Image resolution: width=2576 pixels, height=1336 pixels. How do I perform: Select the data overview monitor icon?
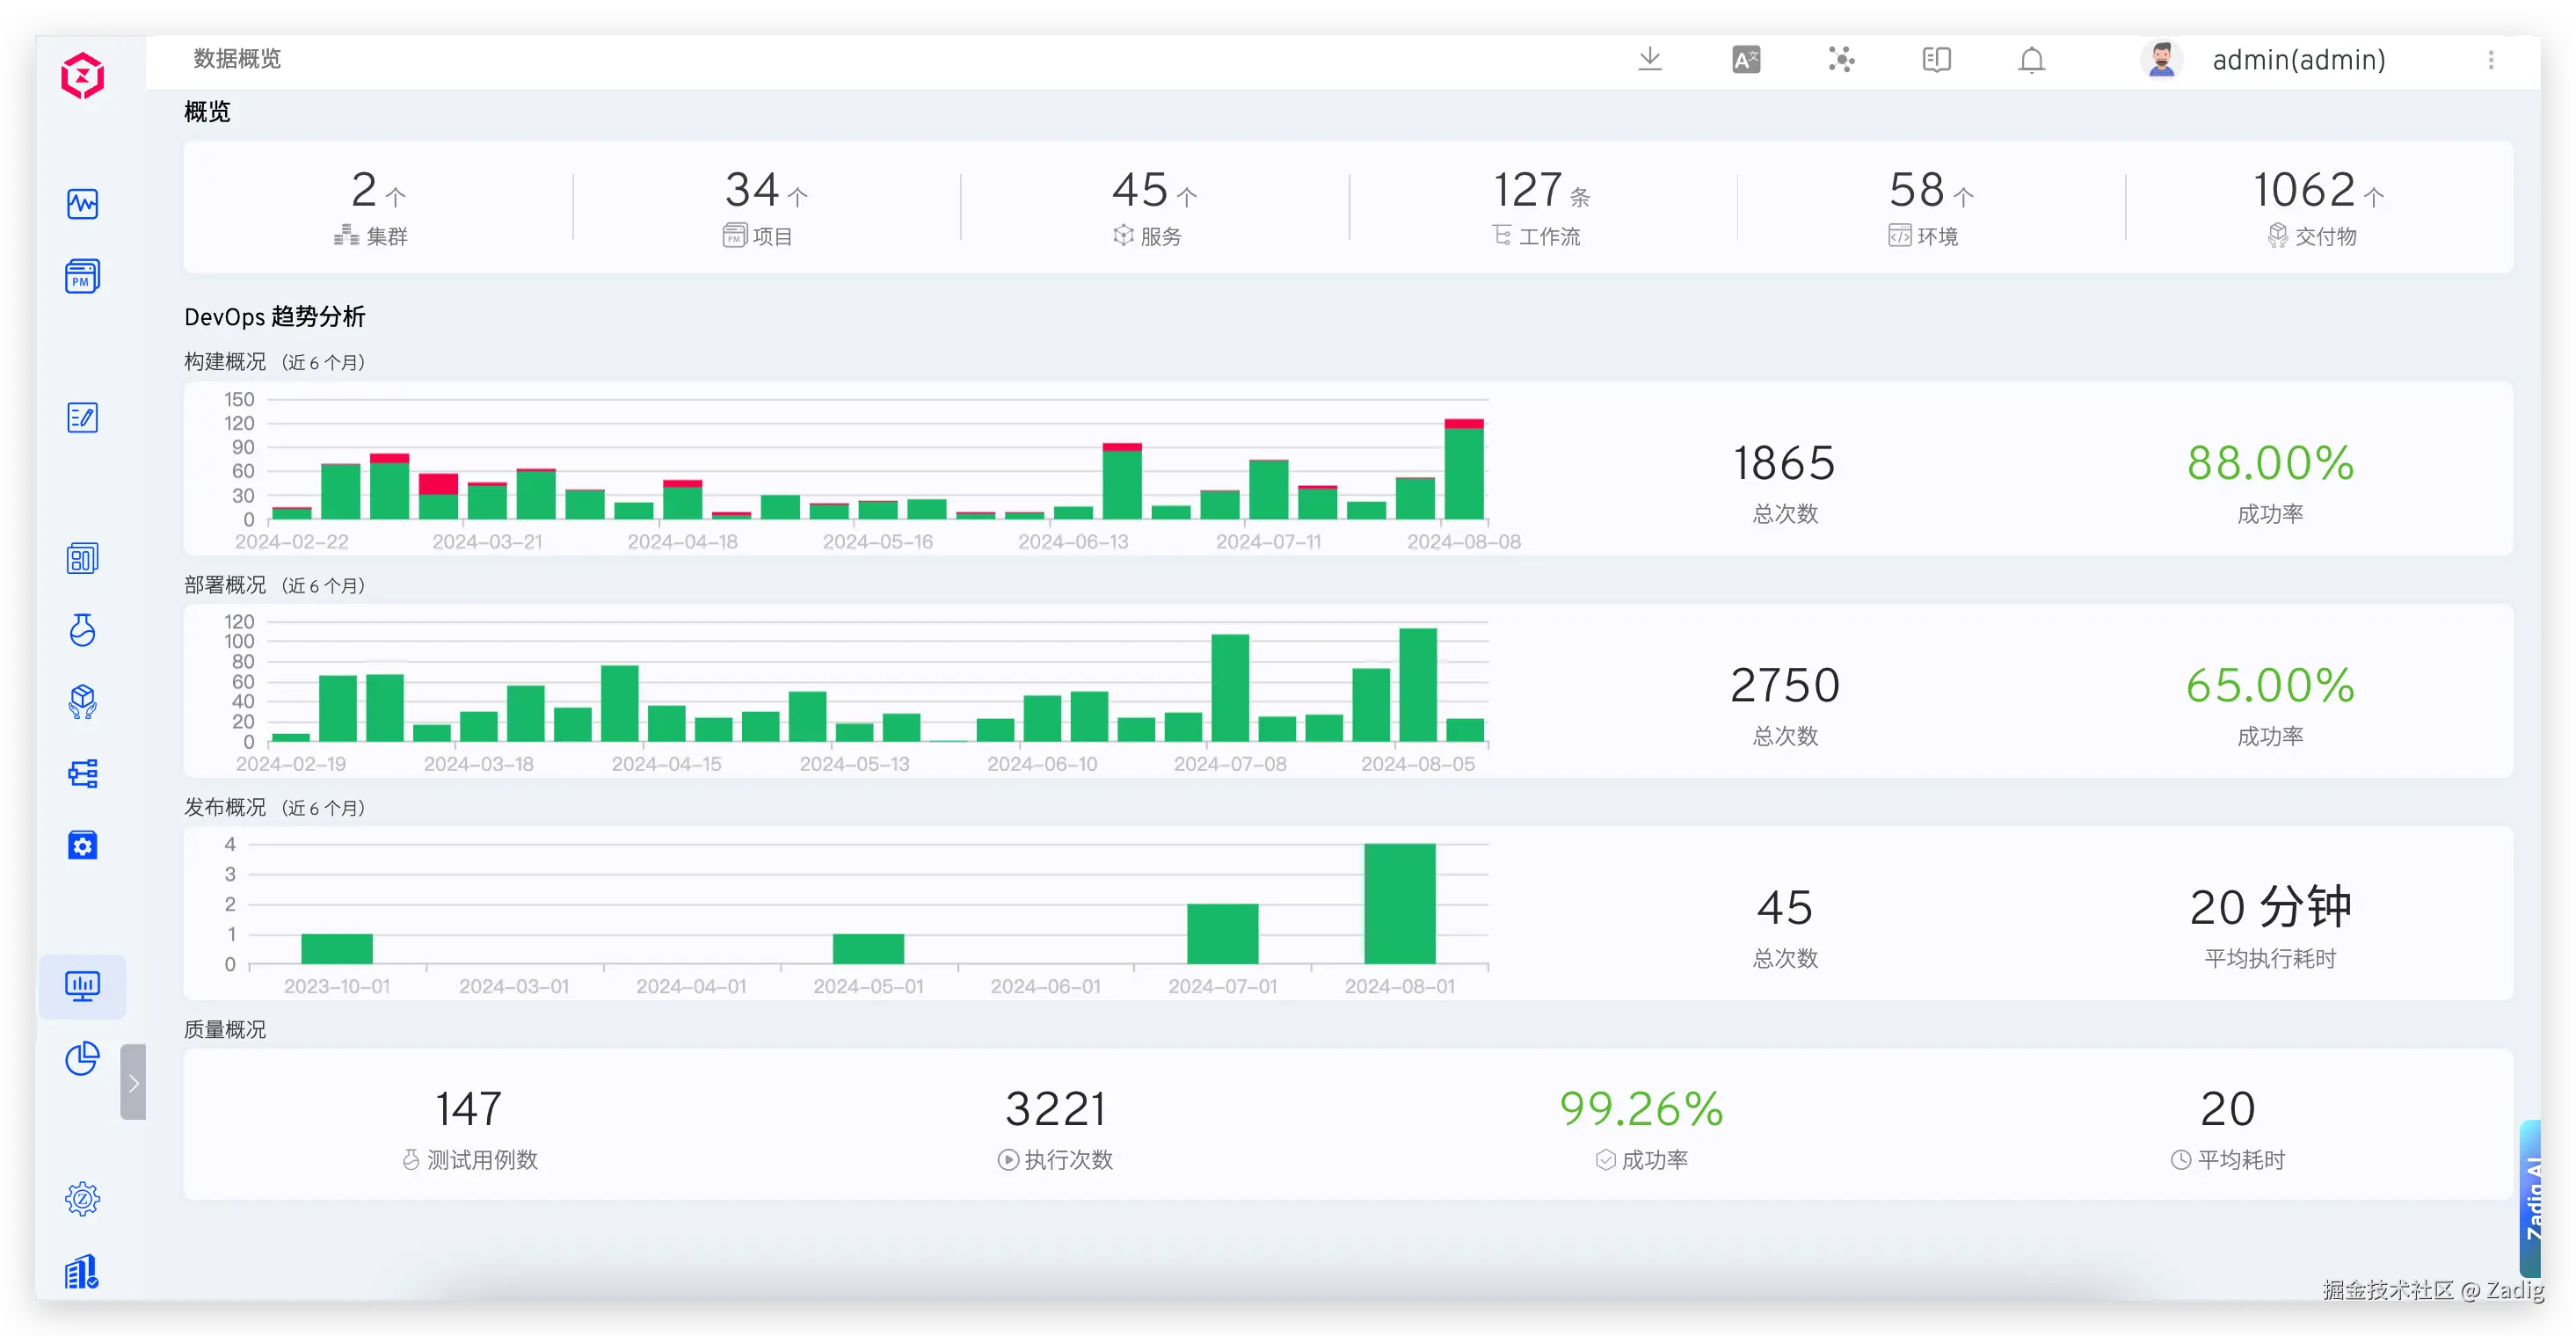82,987
